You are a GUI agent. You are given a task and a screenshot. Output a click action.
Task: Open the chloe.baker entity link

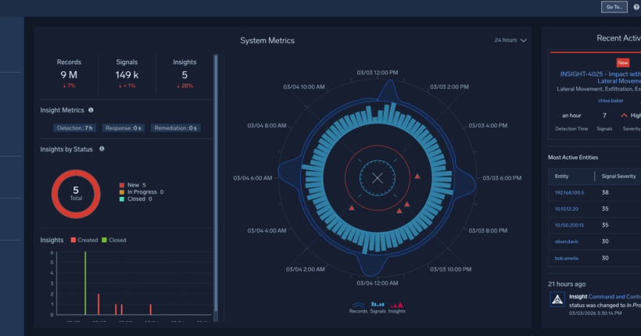point(611,101)
